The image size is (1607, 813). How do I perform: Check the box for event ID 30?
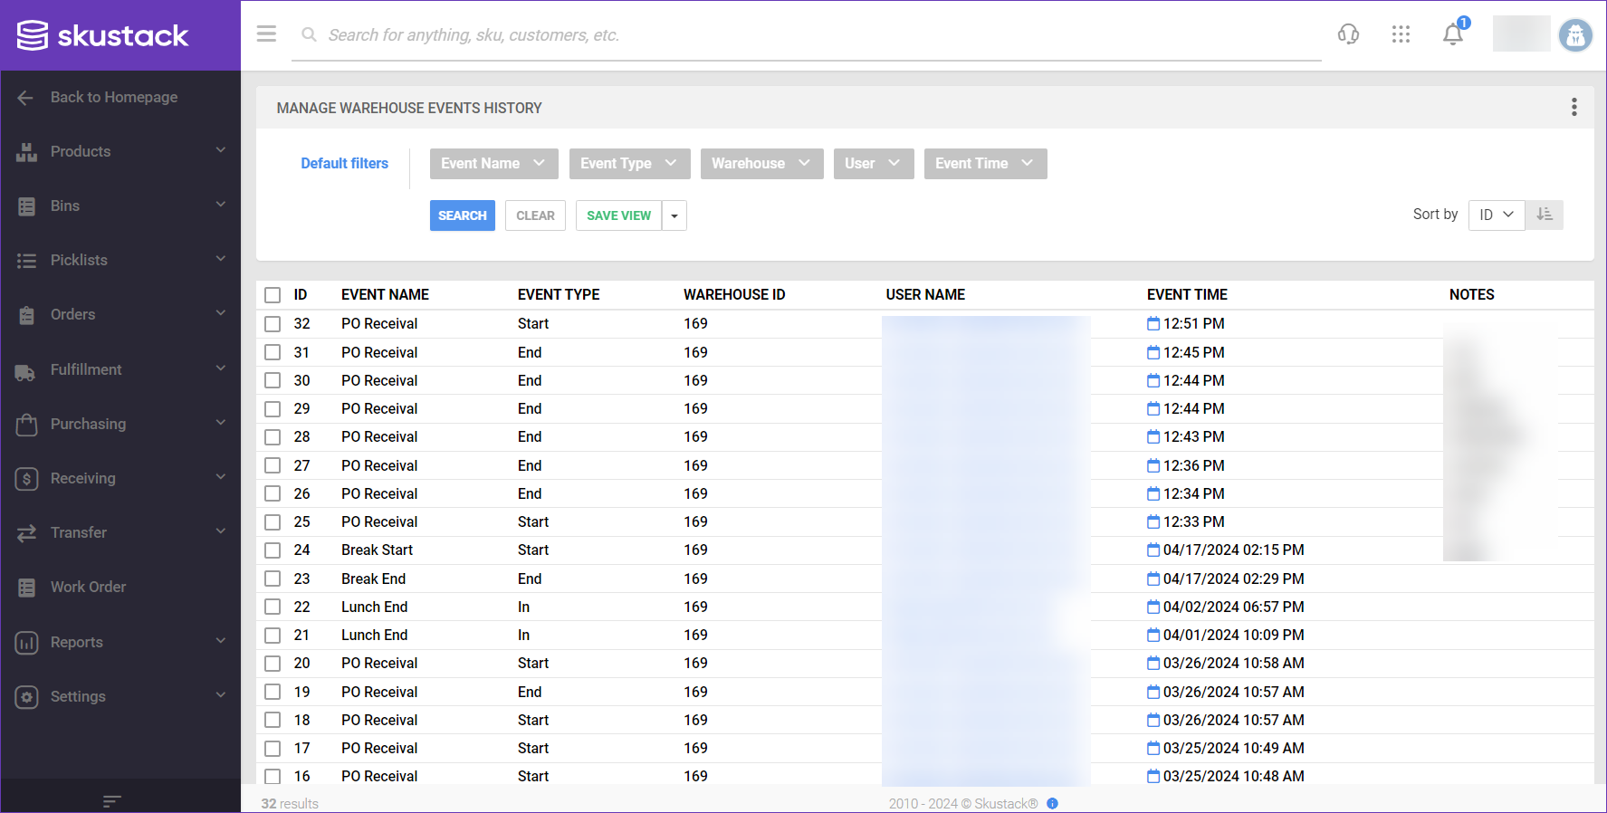point(273,381)
